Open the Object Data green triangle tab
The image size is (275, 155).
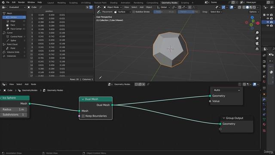point(264,119)
